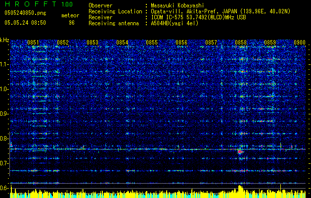
Task: Select the 0853 time marker
Action: pos(92,43)
